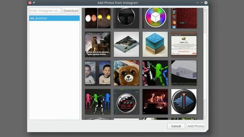Screen dimensions: 244x137
Task: Select the two baby portraits thumbnail
Action: (x=98, y=73)
